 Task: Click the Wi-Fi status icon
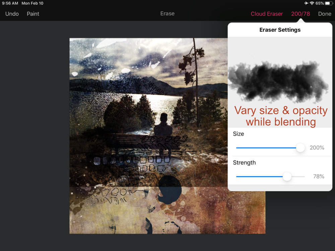click(x=312, y=3)
